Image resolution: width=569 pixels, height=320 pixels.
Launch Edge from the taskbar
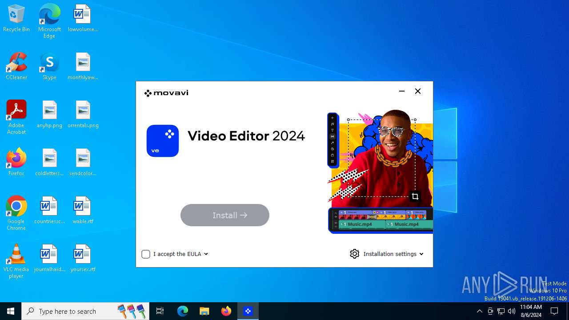183,311
